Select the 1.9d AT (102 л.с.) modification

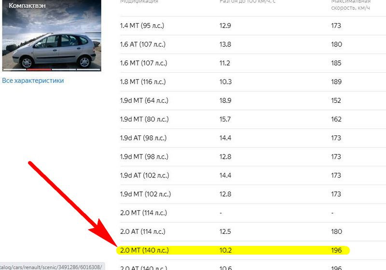[145, 175]
